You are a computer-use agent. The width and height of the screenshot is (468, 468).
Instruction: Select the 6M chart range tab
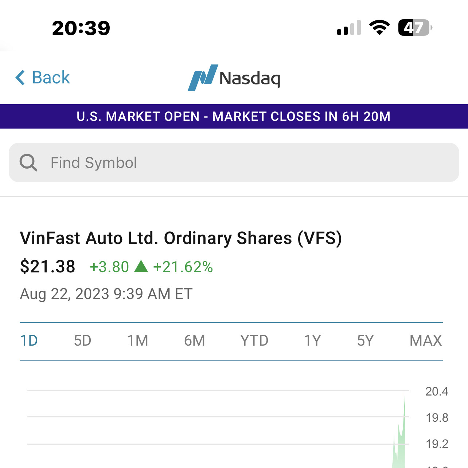[194, 341]
